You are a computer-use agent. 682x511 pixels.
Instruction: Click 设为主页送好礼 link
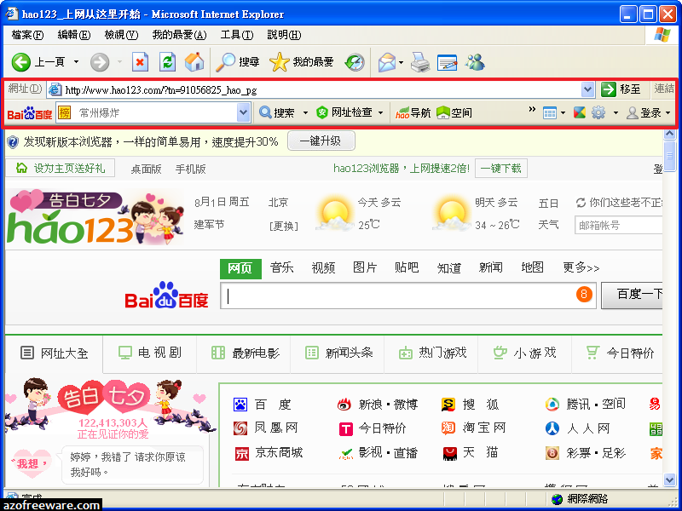pos(61,168)
